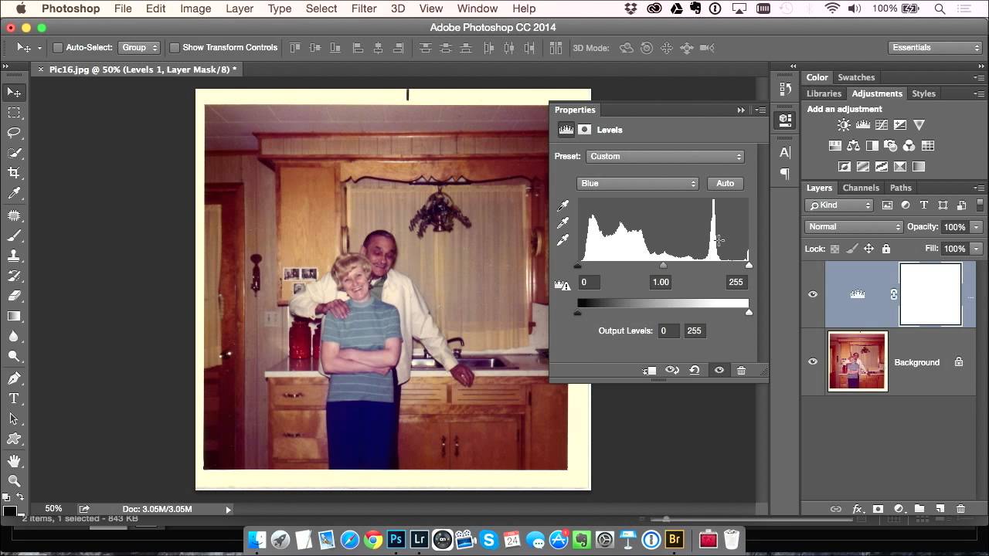Add a Photo Filter adjustment
This screenshot has height=556, width=989.
click(x=890, y=145)
